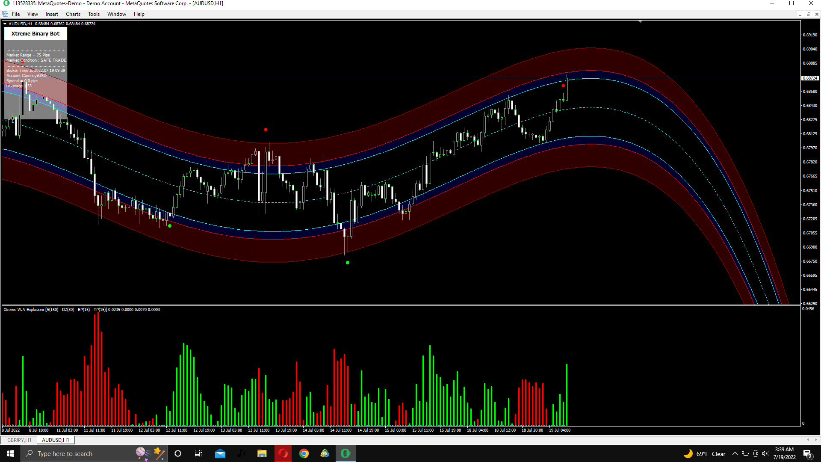821x462 pixels.
Task: Open the Mail app on taskbar
Action: point(220,453)
